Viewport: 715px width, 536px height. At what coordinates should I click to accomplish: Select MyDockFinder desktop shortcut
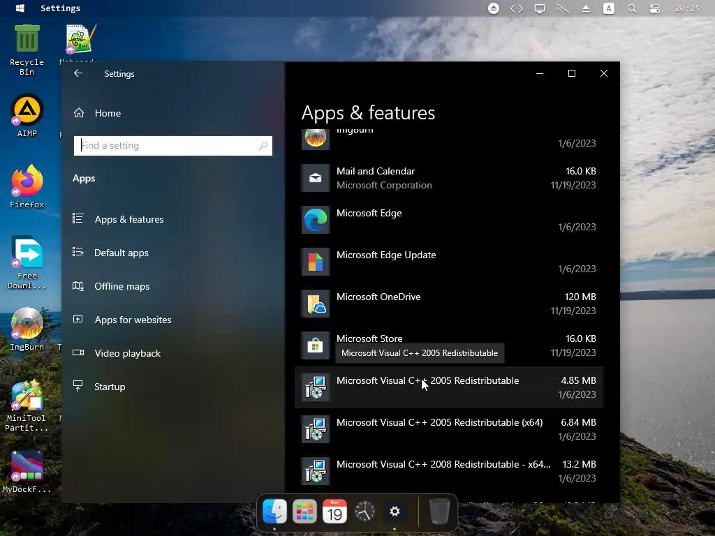[27, 471]
